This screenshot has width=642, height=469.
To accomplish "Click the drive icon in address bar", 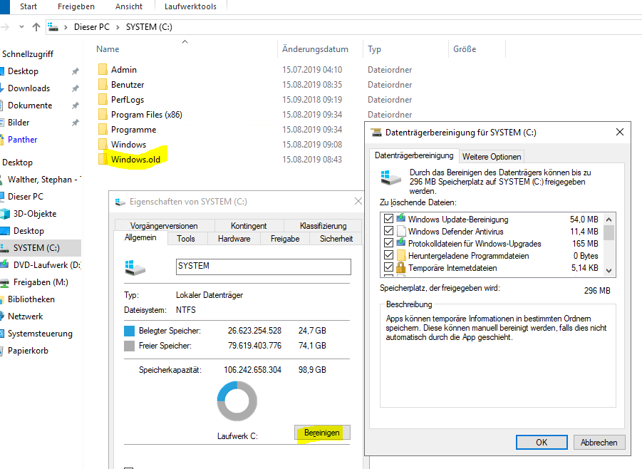I will point(53,27).
